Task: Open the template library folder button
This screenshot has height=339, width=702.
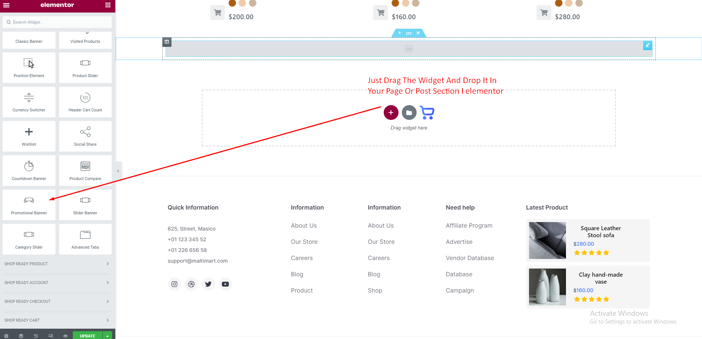Action: point(409,113)
